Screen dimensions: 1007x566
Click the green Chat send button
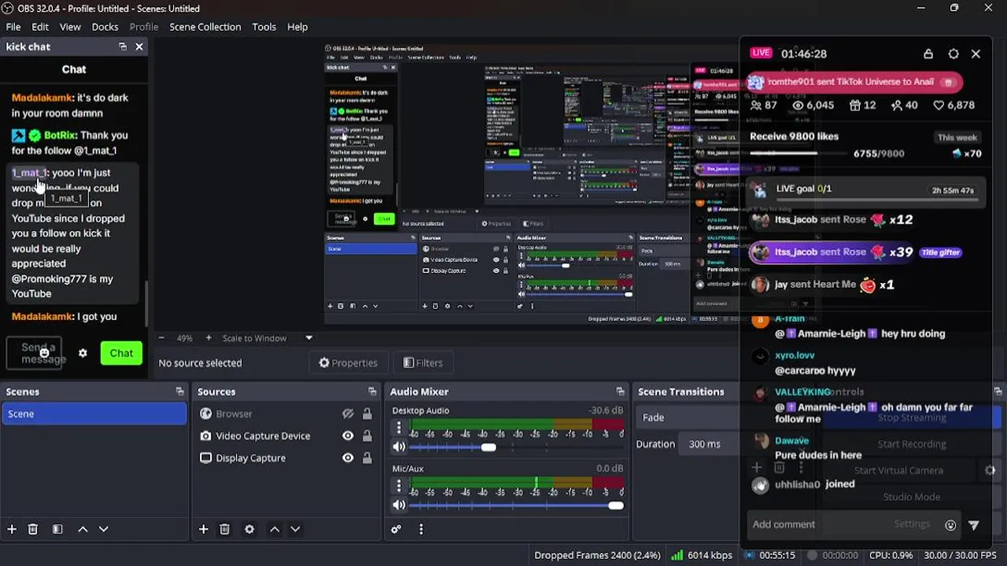(x=121, y=353)
